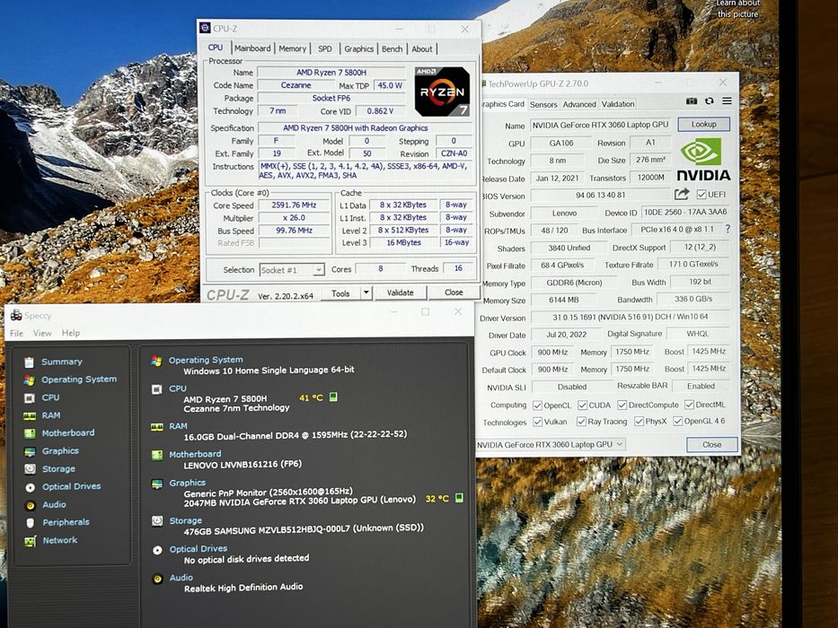Click the BIOS export share icon in GPU-Z
The height and width of the screenshot is (628, 838).
[682, 194]
